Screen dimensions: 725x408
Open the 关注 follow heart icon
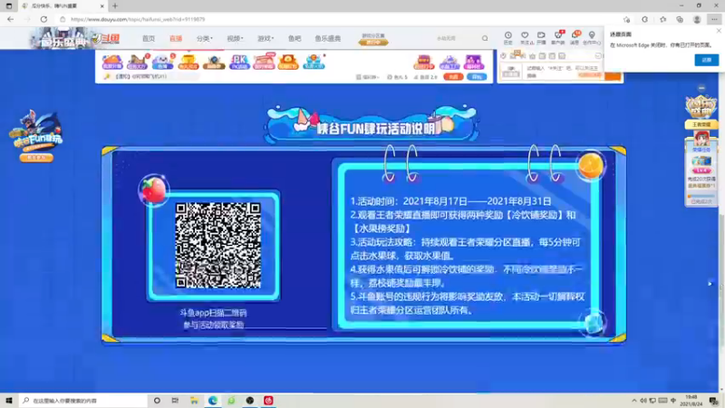[x=525, y=37]
